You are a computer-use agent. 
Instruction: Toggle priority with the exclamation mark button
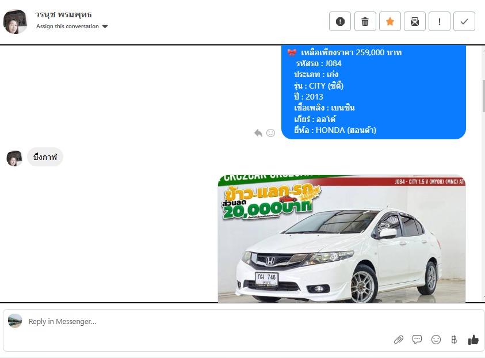(440, 22)
